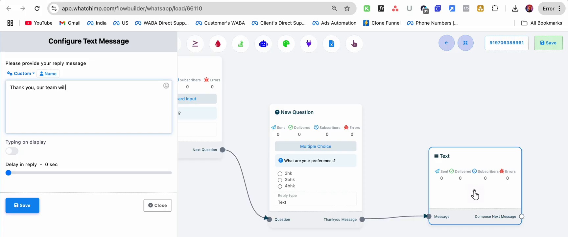Open the browser extensions puzzle icon
Image resolution: width=568 pixels, height=237 pixels.
tap(495, 9)
